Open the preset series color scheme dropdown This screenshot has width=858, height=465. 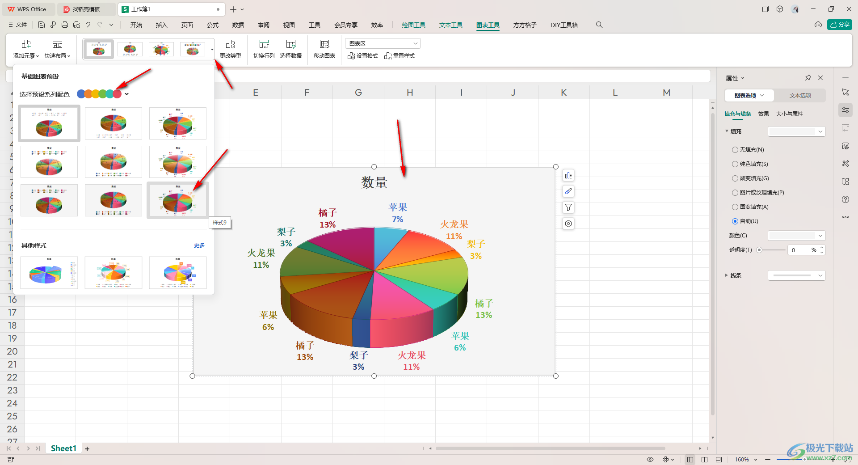point(127,94)
